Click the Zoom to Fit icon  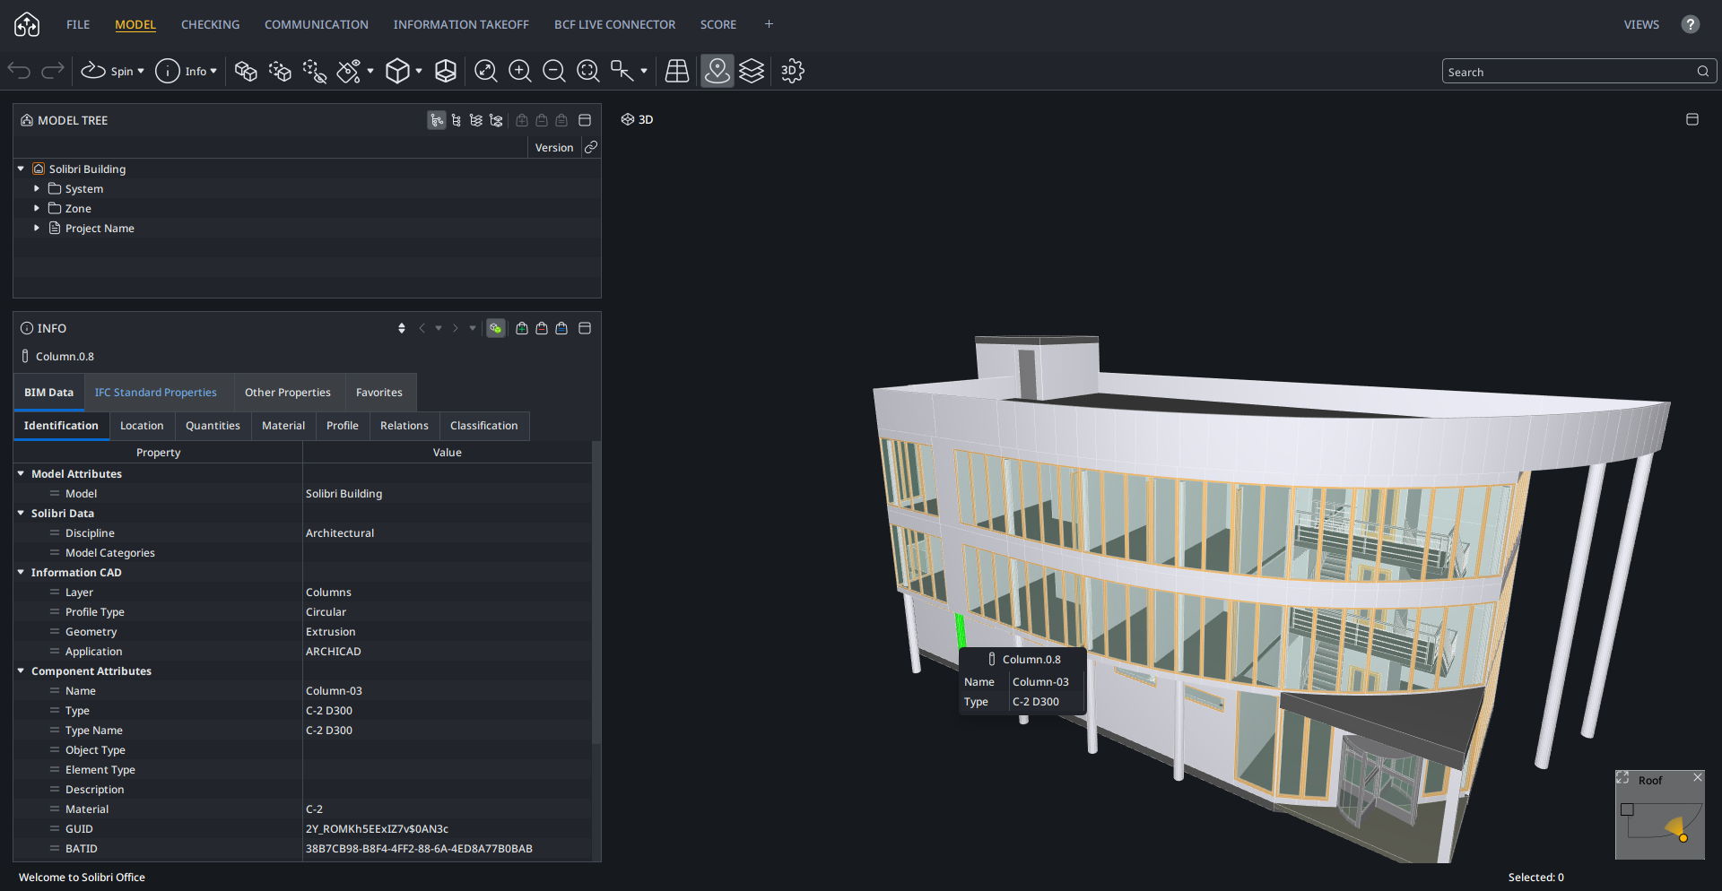pyautogui.click(x=485, y=71)
